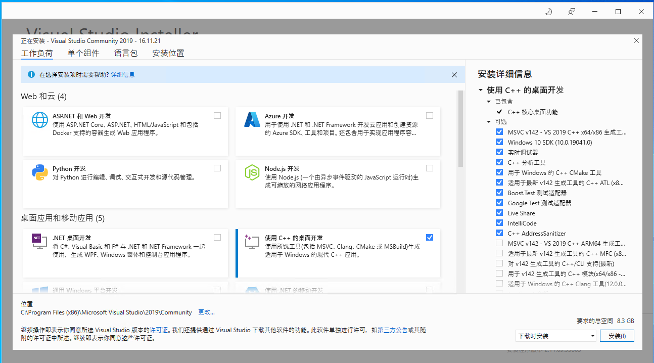Click the workloads list vertical scrollbar
The height and width of the screenshot is (363, 654).
[460, 129]
